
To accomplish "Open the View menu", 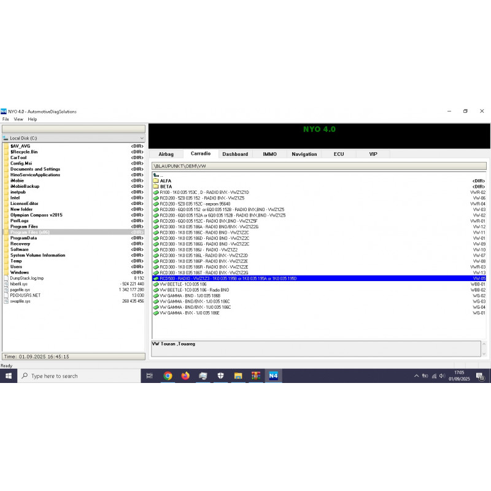I will pyautogui.click(x=18, y=118).
